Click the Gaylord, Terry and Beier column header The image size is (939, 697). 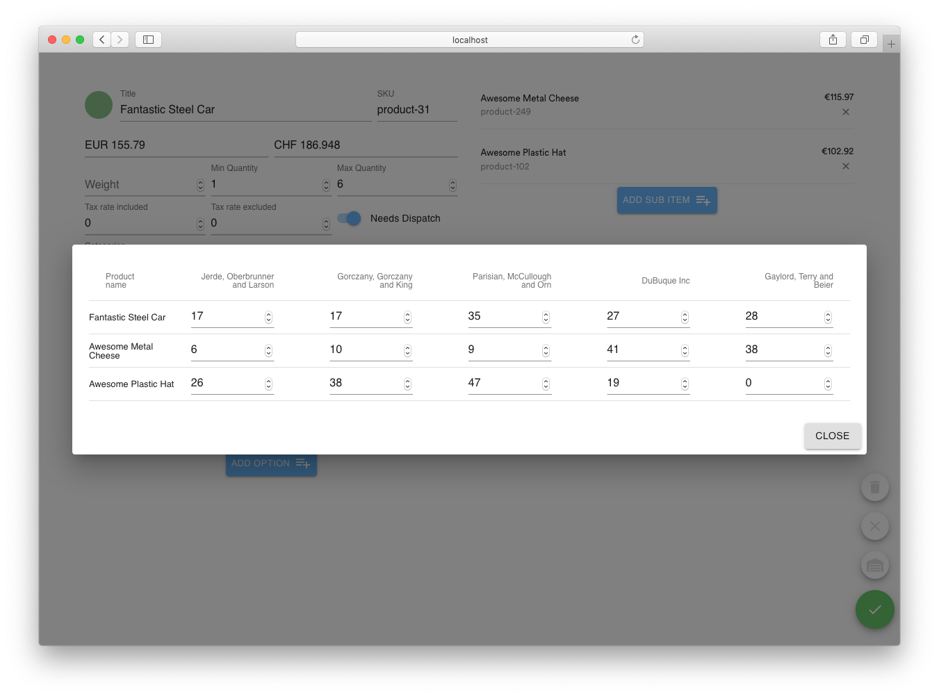[x=799, y=281]
